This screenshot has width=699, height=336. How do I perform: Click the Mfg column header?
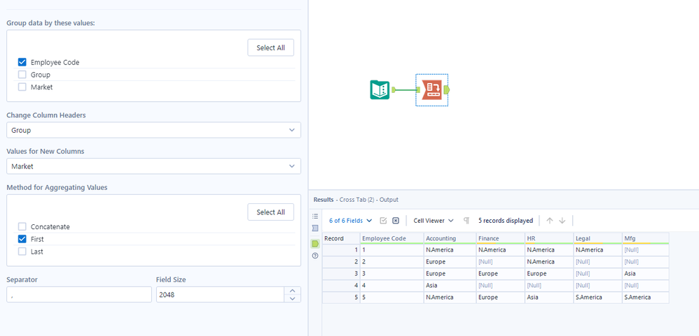pos(646,238)
